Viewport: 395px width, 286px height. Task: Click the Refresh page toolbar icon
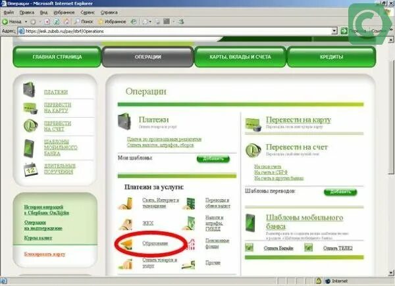click(57, 22)
